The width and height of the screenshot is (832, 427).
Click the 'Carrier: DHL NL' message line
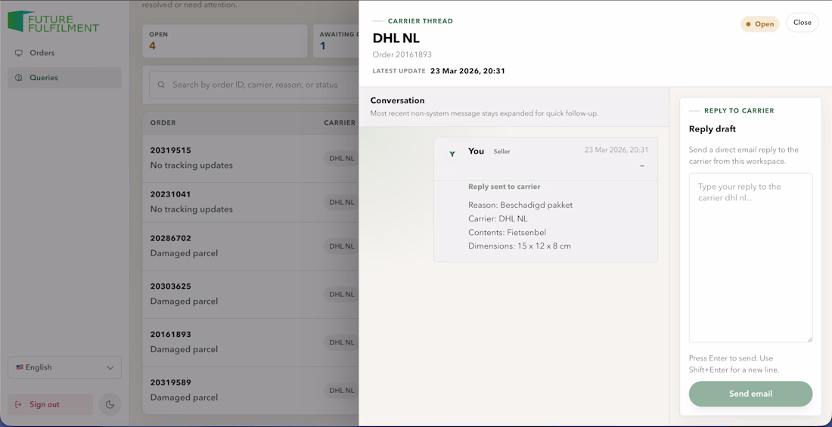(x=498, y=218)
